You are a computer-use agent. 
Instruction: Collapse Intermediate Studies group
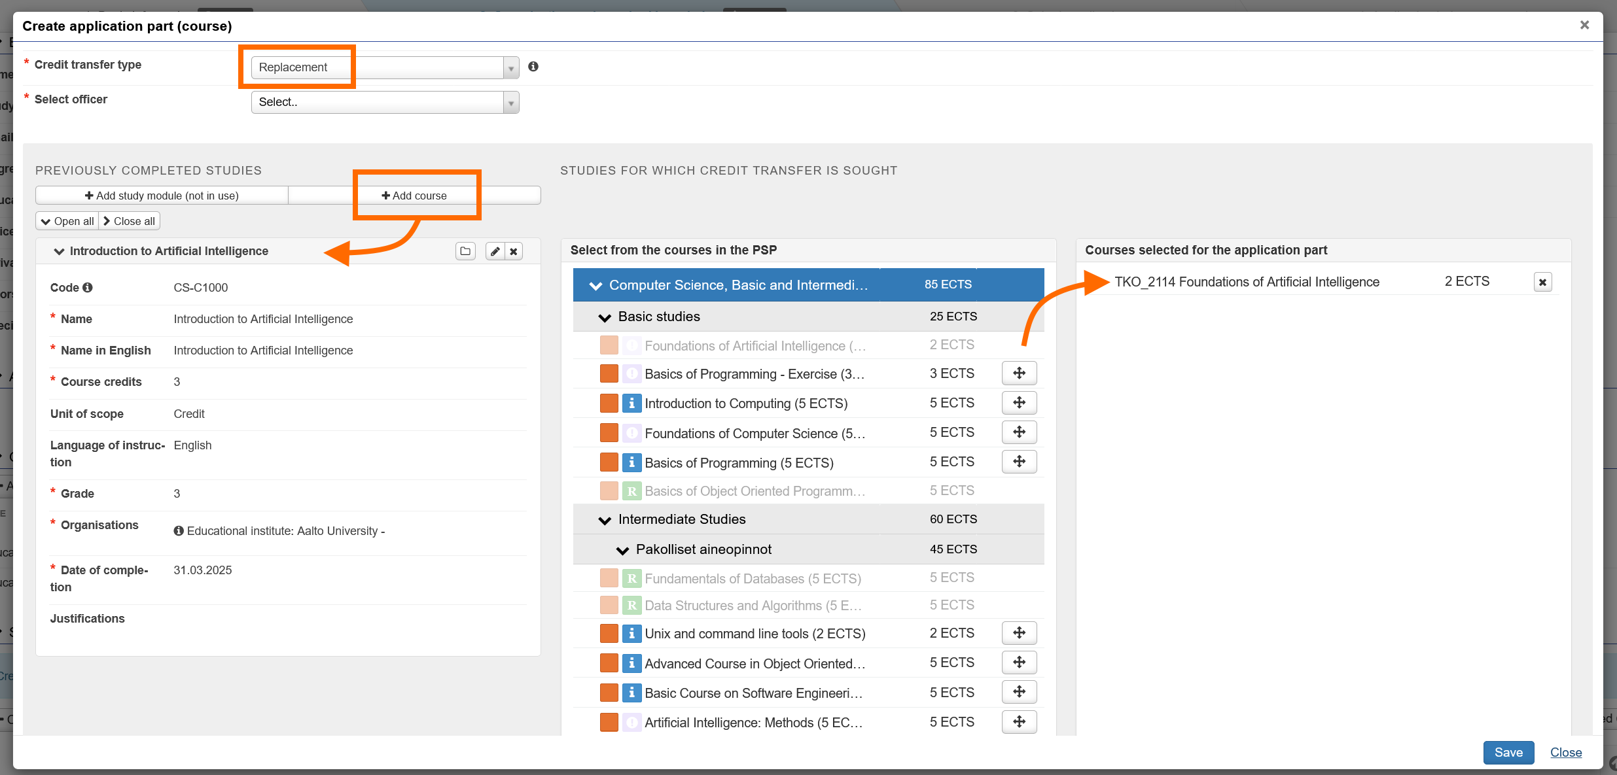[x=605, y=520]
